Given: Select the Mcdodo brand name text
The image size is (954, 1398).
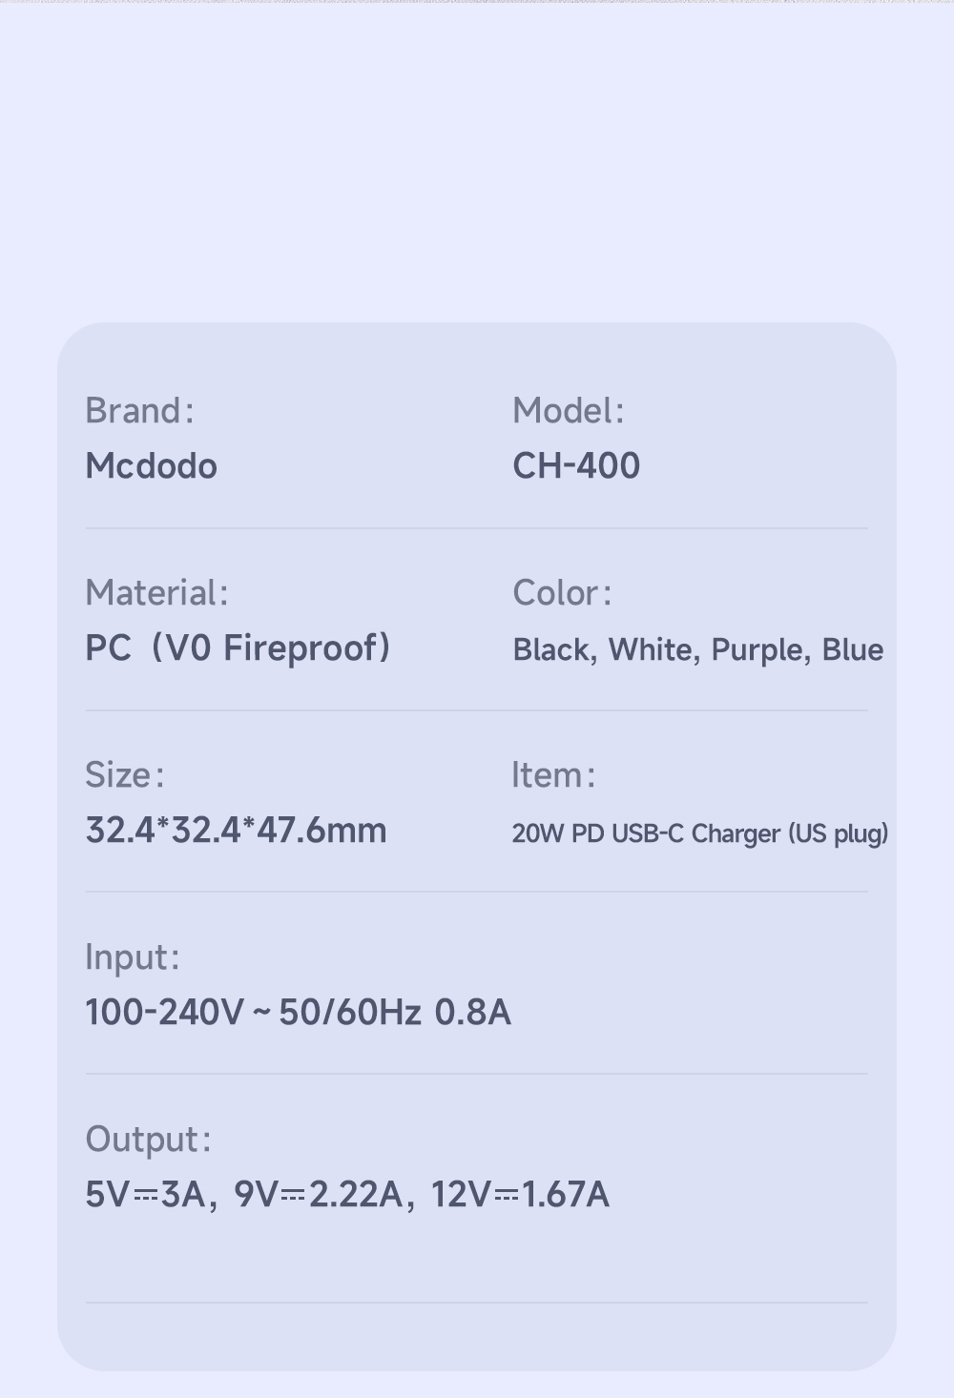Looking at the screenshot, I should pos(152,466).
